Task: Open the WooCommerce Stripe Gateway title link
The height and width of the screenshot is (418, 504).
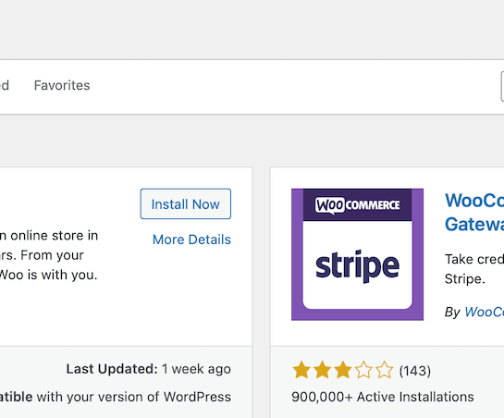Action: [x=474, y=212]
